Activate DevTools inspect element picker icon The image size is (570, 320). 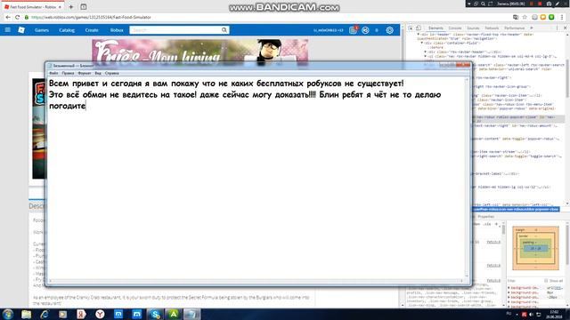pos(411,28)
